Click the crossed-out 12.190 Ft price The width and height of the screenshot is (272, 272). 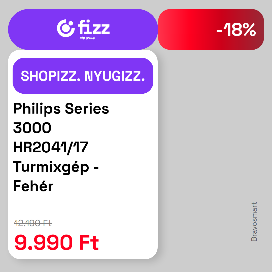(x=33, y=223)
